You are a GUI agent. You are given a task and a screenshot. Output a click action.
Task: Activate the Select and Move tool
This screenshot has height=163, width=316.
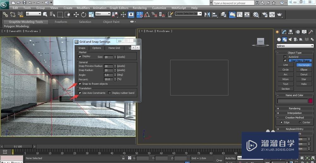click(76, 15)
